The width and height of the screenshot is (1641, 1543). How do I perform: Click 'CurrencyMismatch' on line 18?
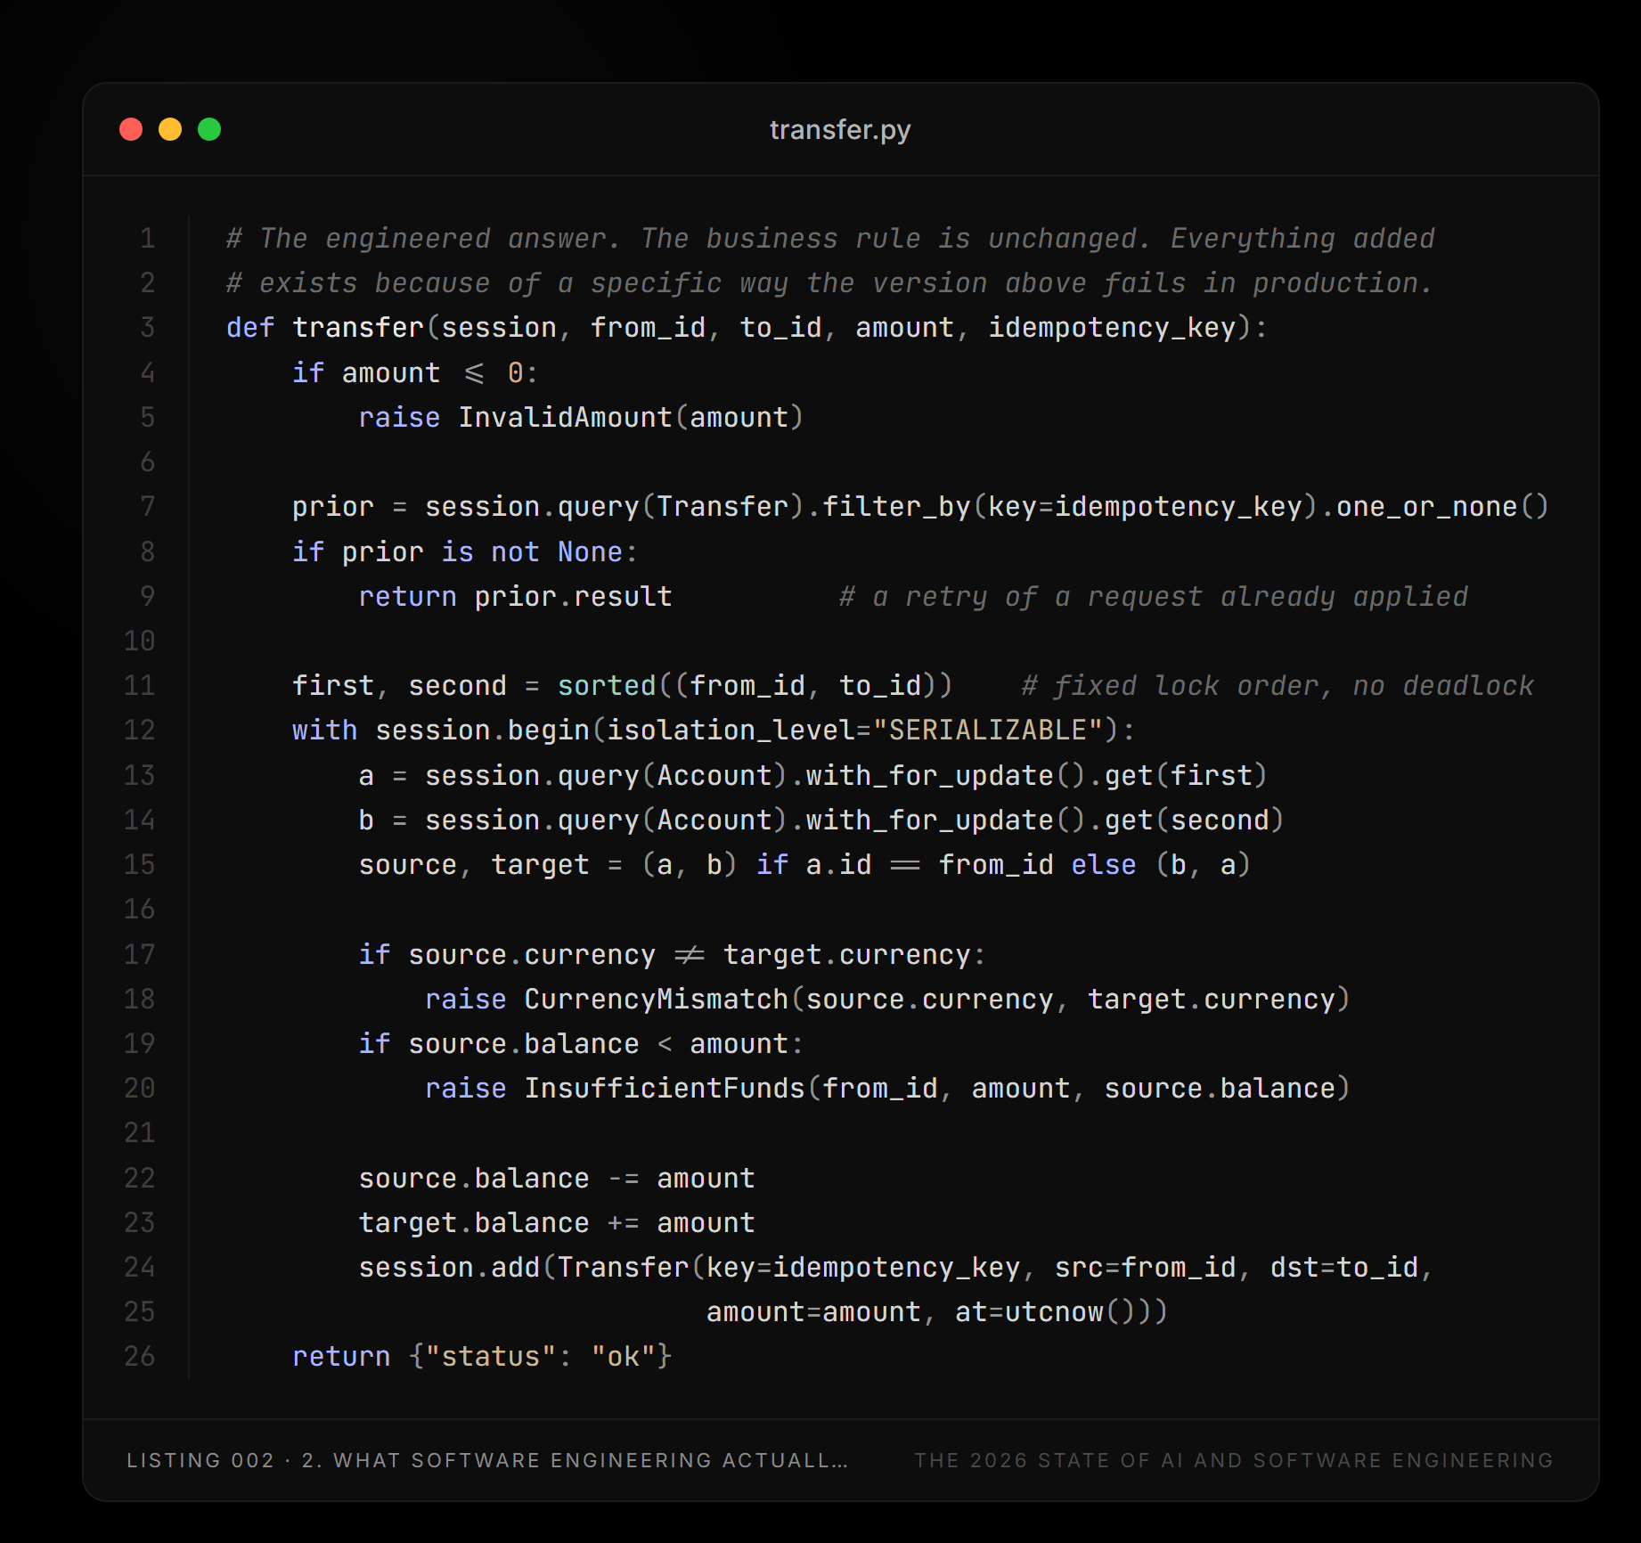click(656, 1000)
